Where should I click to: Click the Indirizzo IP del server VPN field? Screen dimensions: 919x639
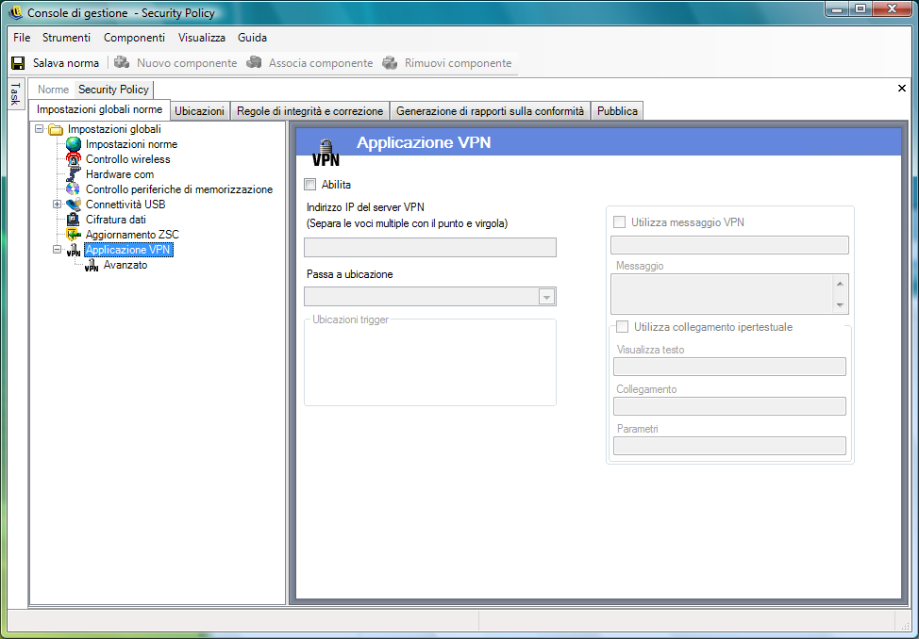(429, 247)
